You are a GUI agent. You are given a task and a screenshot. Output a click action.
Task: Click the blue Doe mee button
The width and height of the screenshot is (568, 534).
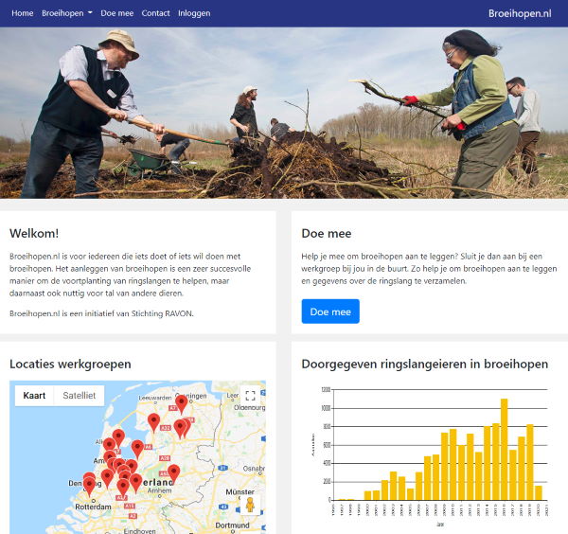[x=330, y=311]
